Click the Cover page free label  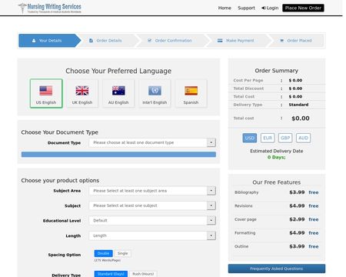click(x=314, y=219)
